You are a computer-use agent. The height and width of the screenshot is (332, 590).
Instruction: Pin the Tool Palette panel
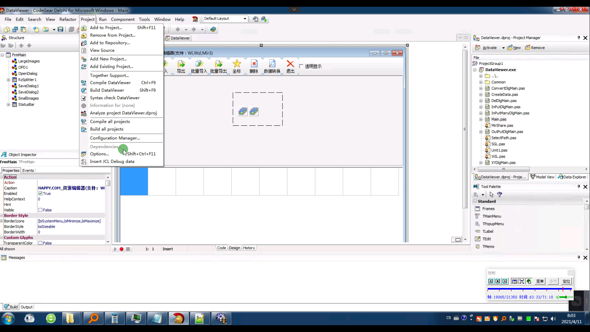tap(579, 187)
